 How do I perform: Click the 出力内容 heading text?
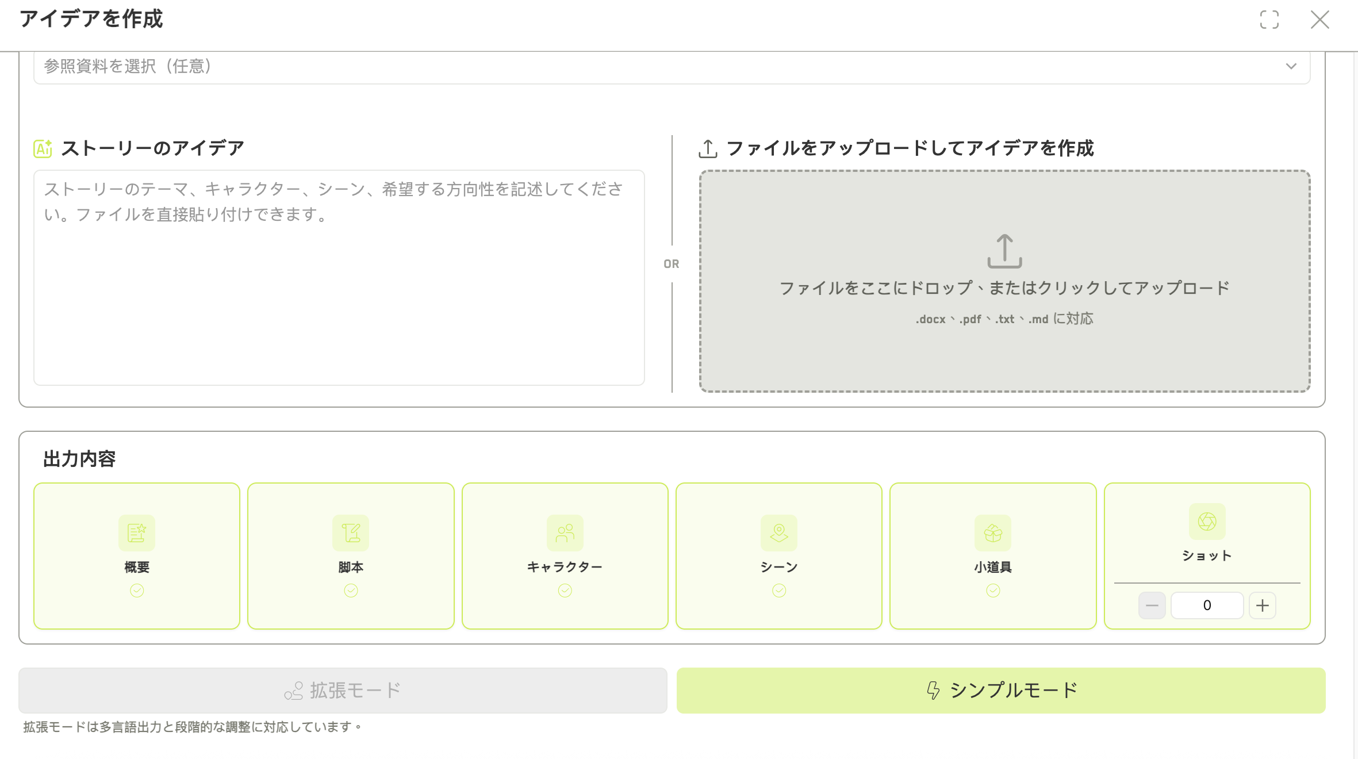coord(79,459)
